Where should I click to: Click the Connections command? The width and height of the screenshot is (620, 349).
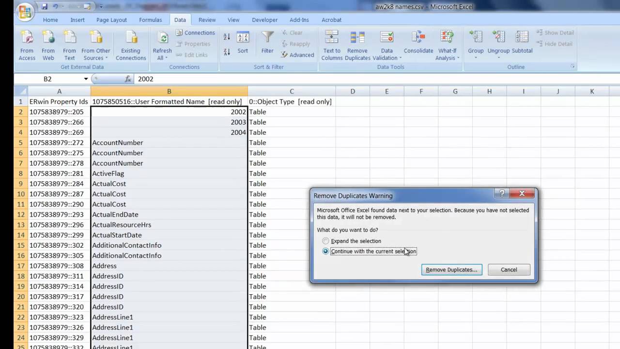coord(195,32)
